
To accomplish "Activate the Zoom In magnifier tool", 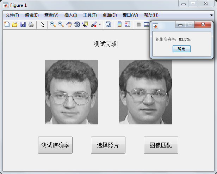I will pos(53,24).
